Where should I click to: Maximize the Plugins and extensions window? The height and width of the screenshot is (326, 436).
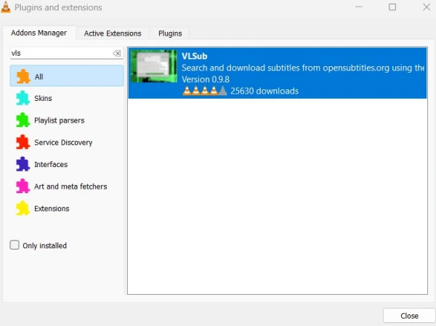pos(392,7)
